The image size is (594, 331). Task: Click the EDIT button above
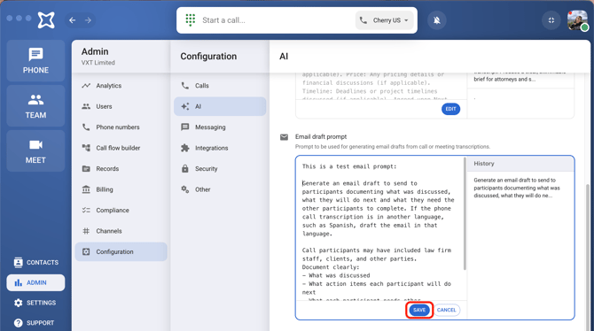[x=450, y=109]
